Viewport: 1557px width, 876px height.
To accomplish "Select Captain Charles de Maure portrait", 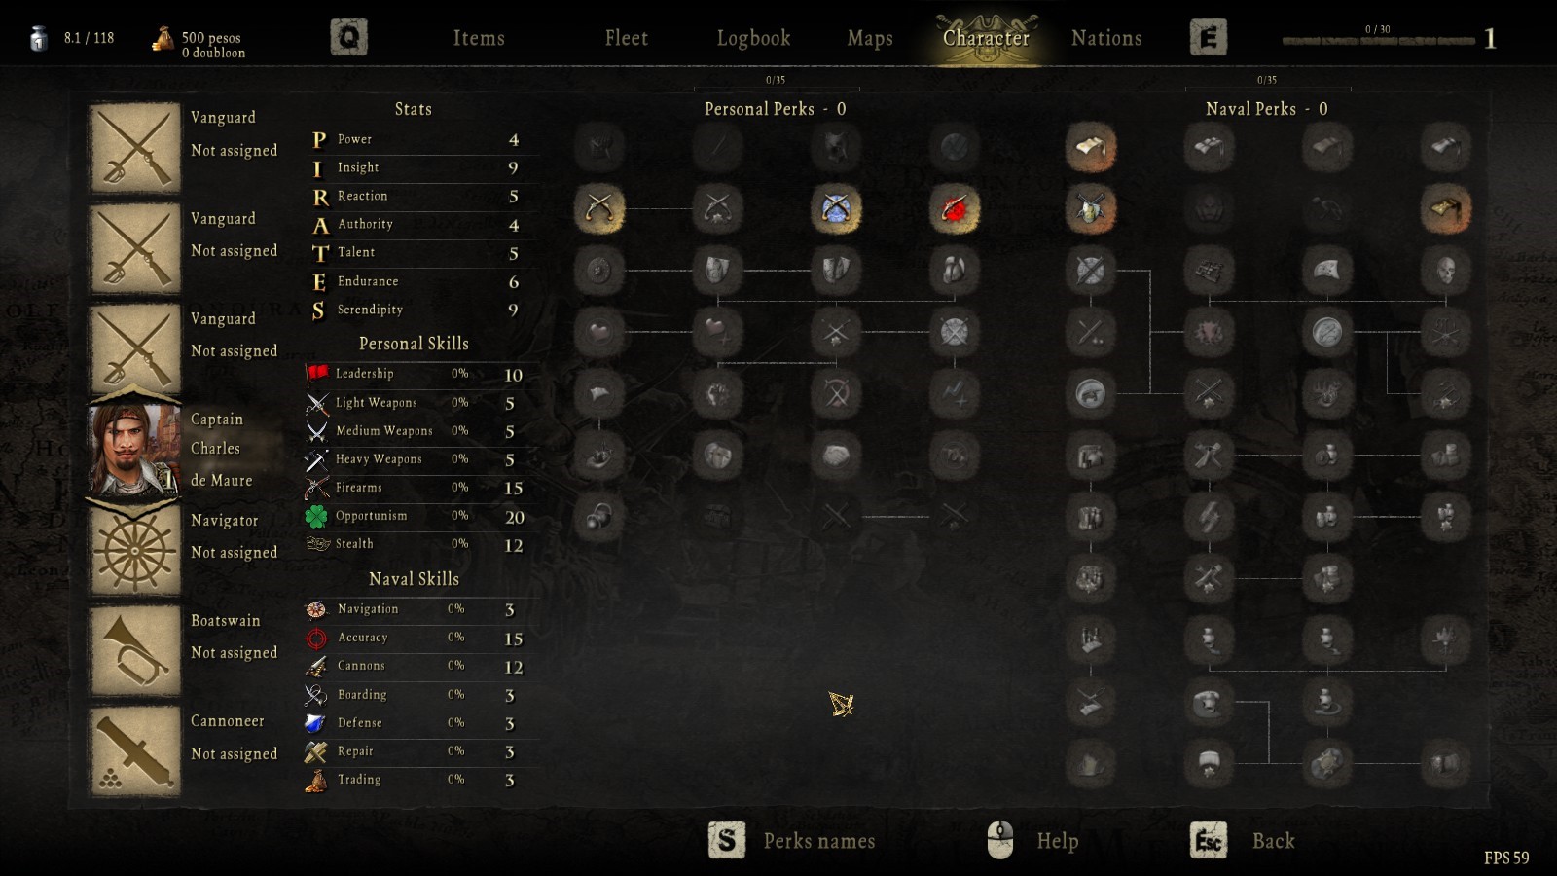I will [x=134, y=450].
